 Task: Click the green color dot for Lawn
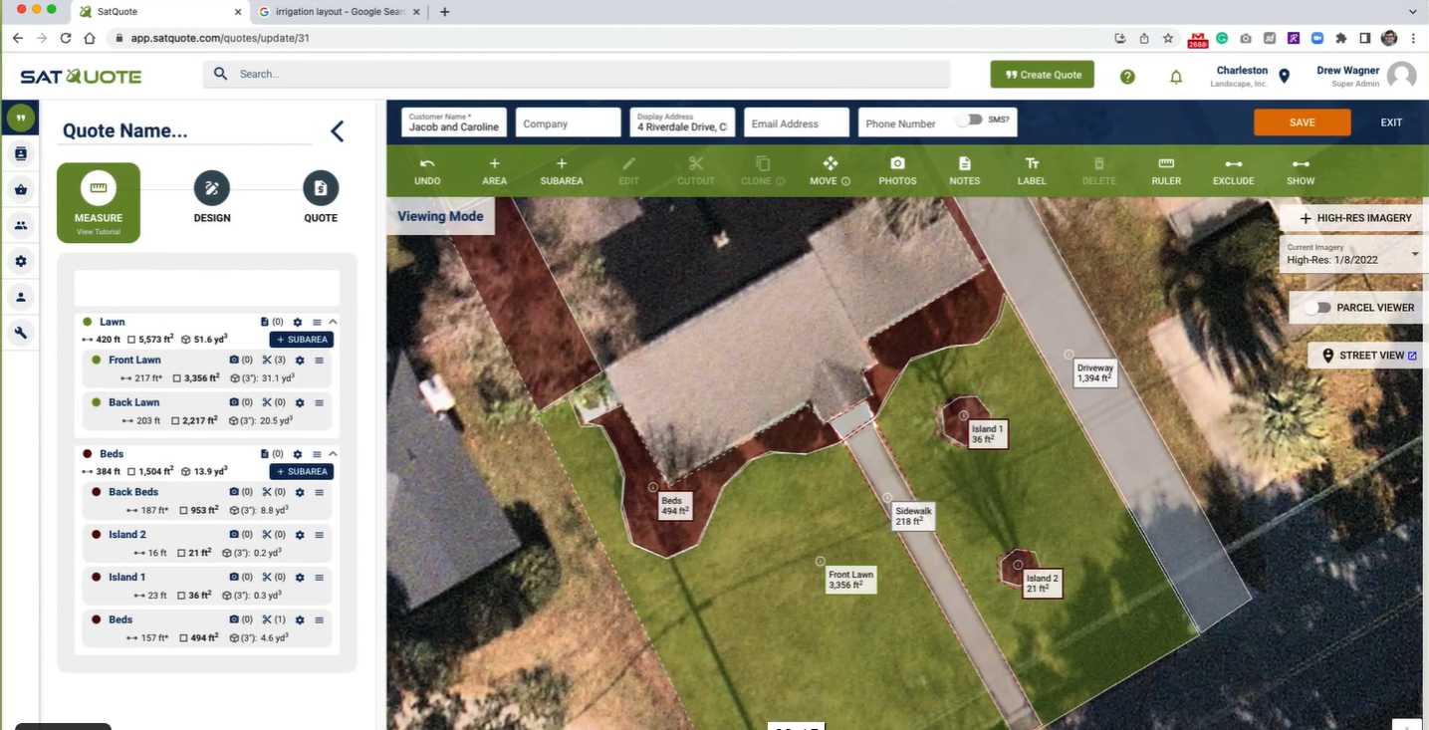click(x=87, y=322)
